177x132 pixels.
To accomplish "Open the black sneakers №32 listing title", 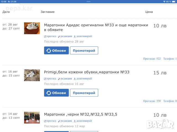I will pyautogui.click(x=80, y=114).
